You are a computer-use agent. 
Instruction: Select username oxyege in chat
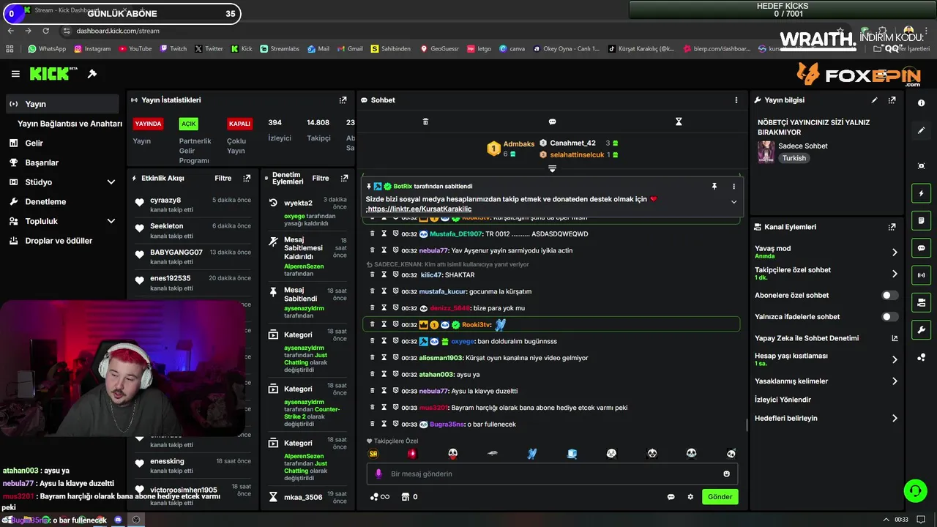463,341
